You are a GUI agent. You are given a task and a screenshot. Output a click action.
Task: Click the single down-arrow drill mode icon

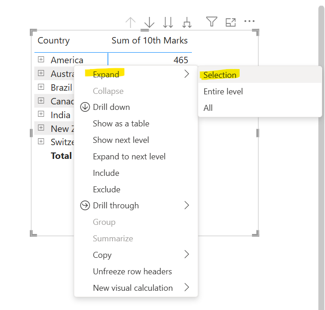click(x=149, y=22)
